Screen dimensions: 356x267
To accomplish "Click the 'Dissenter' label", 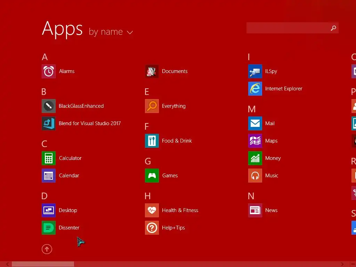I will (69, 228).
